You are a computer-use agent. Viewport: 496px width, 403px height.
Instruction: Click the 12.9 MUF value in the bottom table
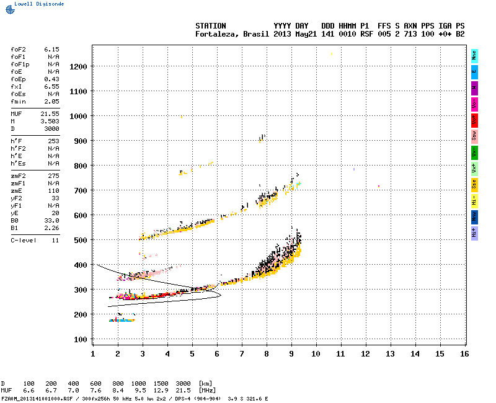[161, 391]
